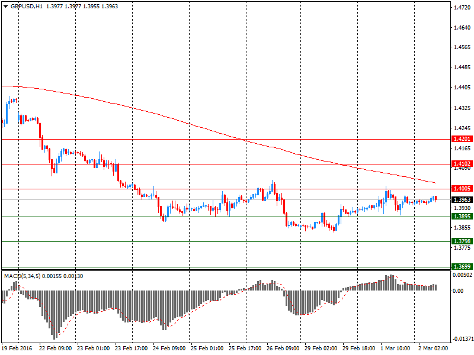Select the 1.4201 red resistance level label
Screen dimensions: 474x355
[462, 139]
